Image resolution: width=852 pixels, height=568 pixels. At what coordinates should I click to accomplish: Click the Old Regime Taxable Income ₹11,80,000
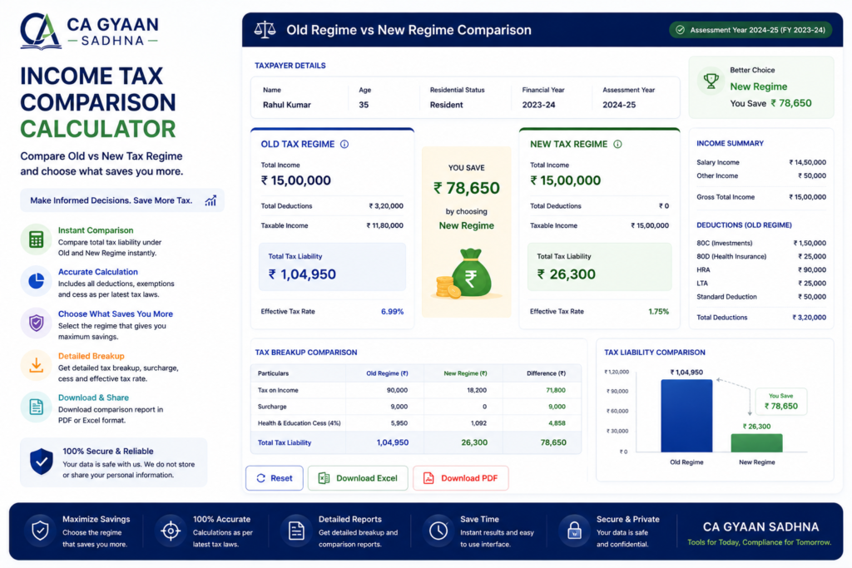click(384, 225)
